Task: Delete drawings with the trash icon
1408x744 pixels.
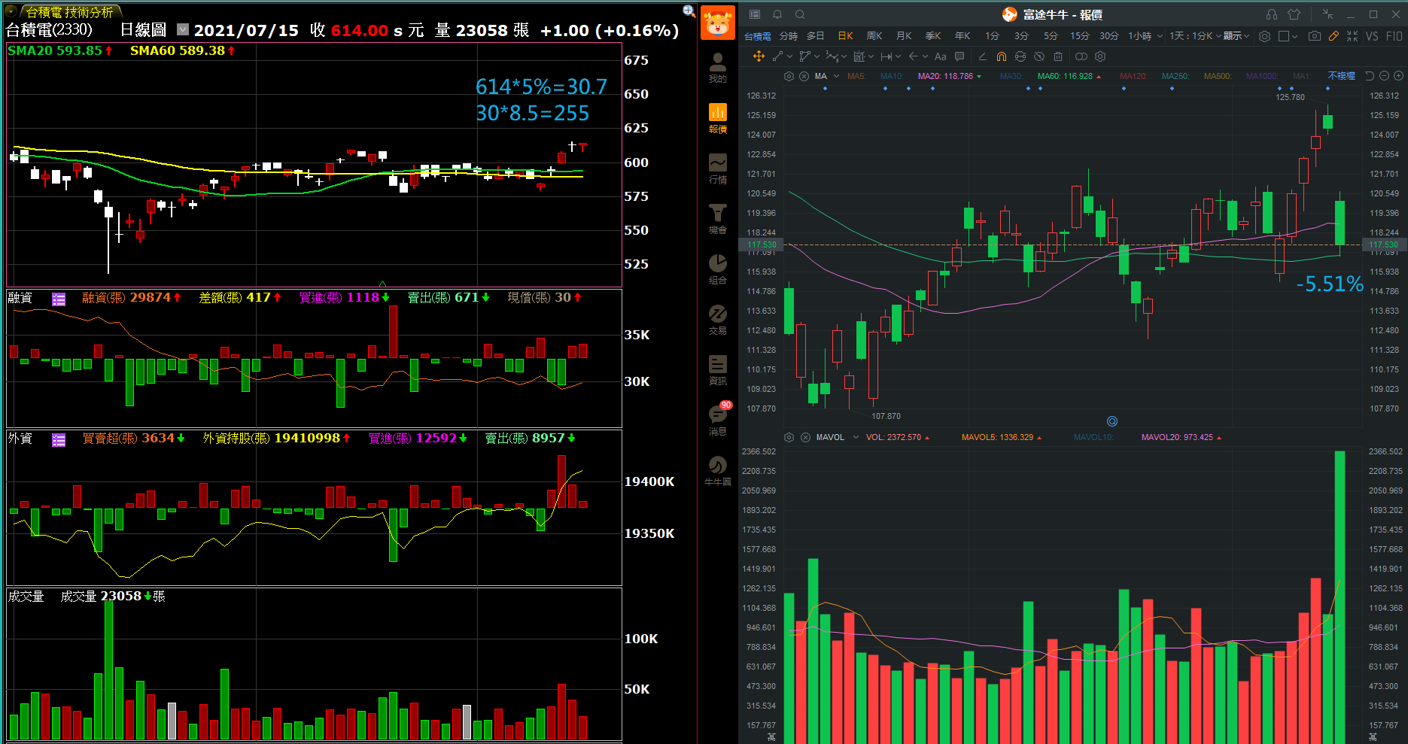Action: (1058, 56)
